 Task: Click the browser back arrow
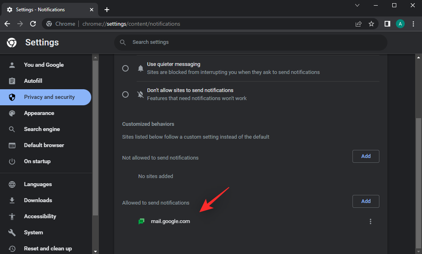[x=7, y=24]
